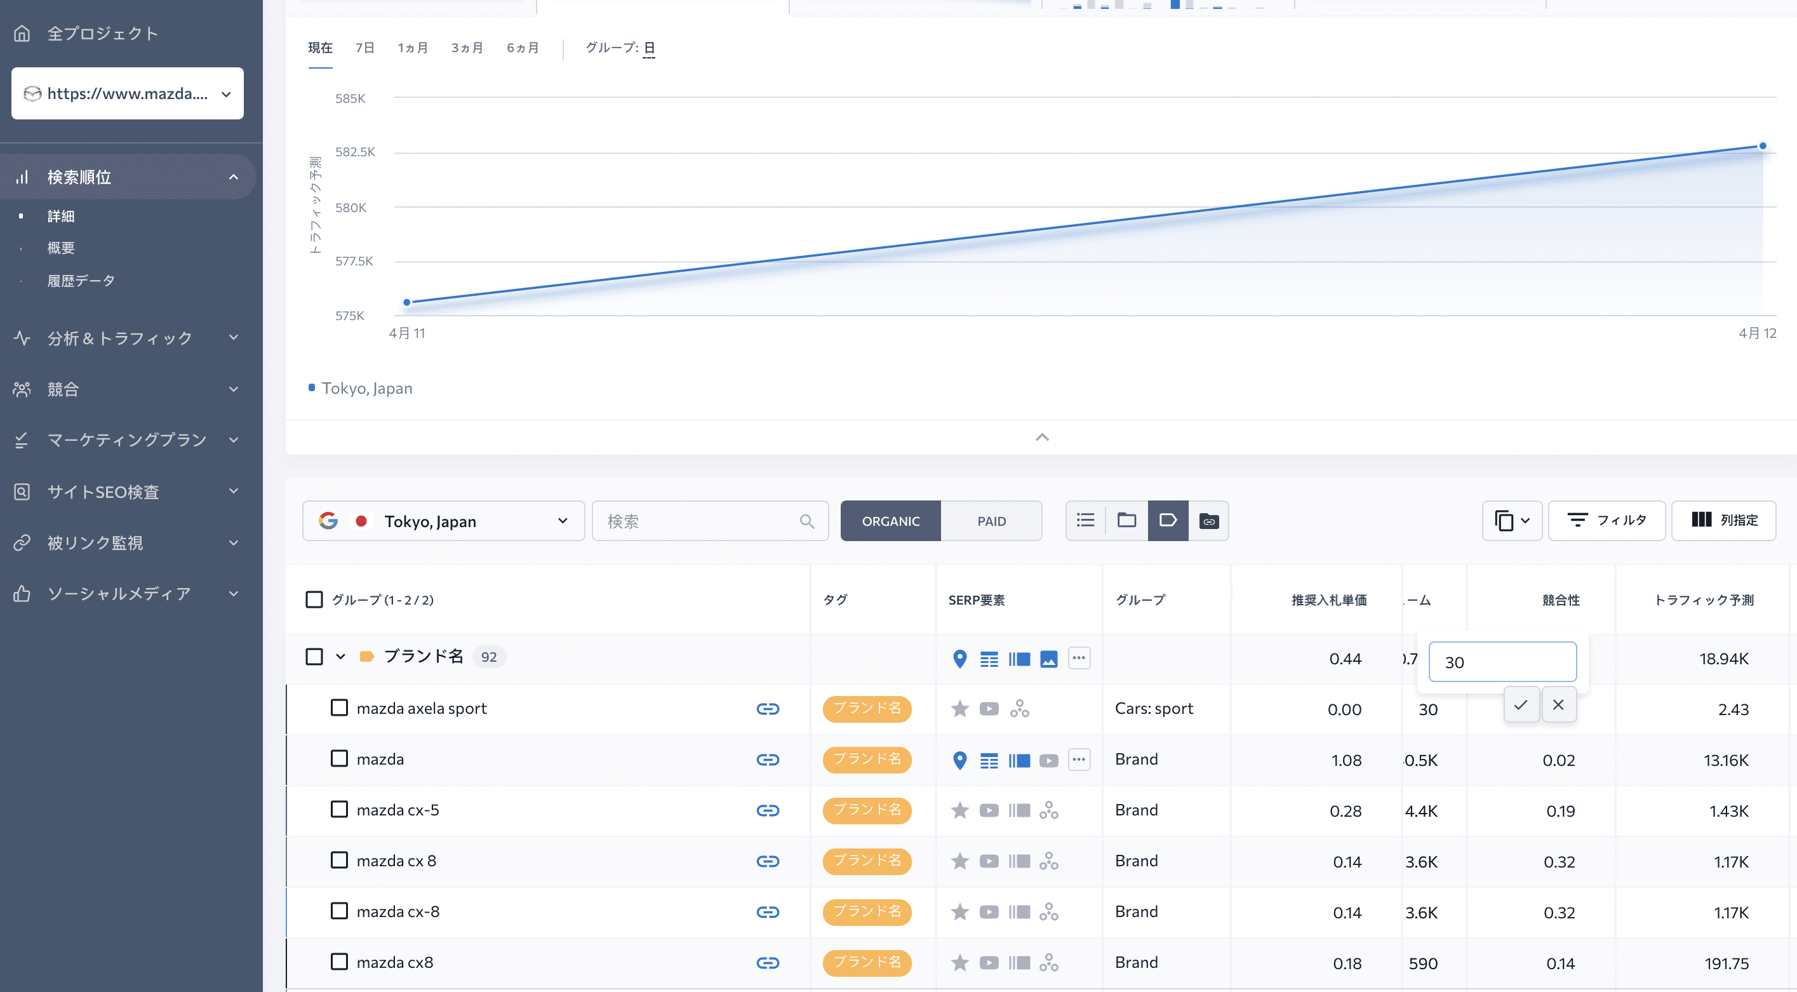Select the 7日 period tab
The width and height of the screenshot is (1797, 992).
tap(365, 48)
